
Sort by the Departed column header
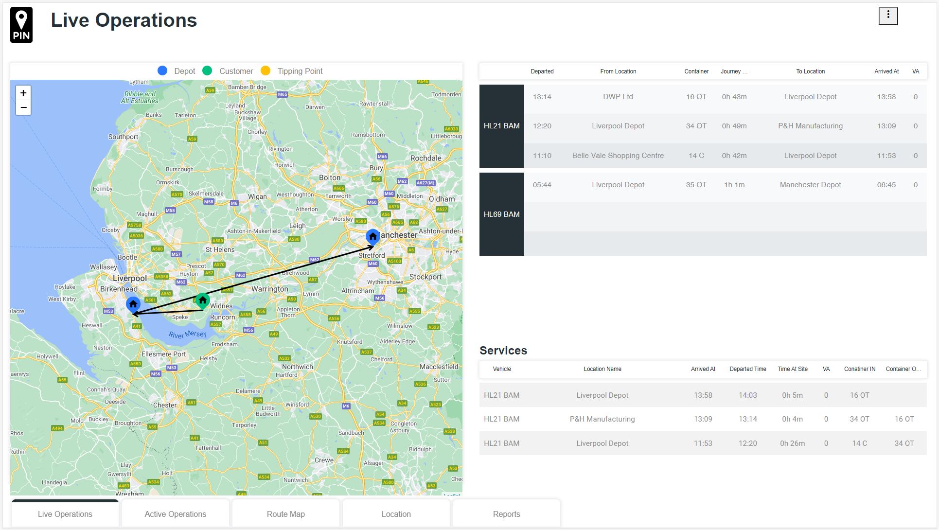tap(542, 71)
